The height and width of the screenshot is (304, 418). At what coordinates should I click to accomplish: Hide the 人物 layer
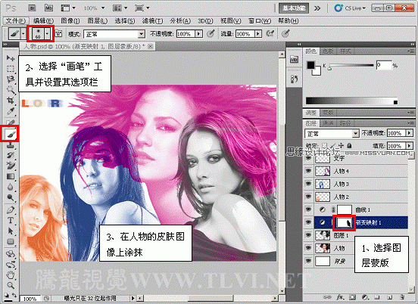pos(308,248)
